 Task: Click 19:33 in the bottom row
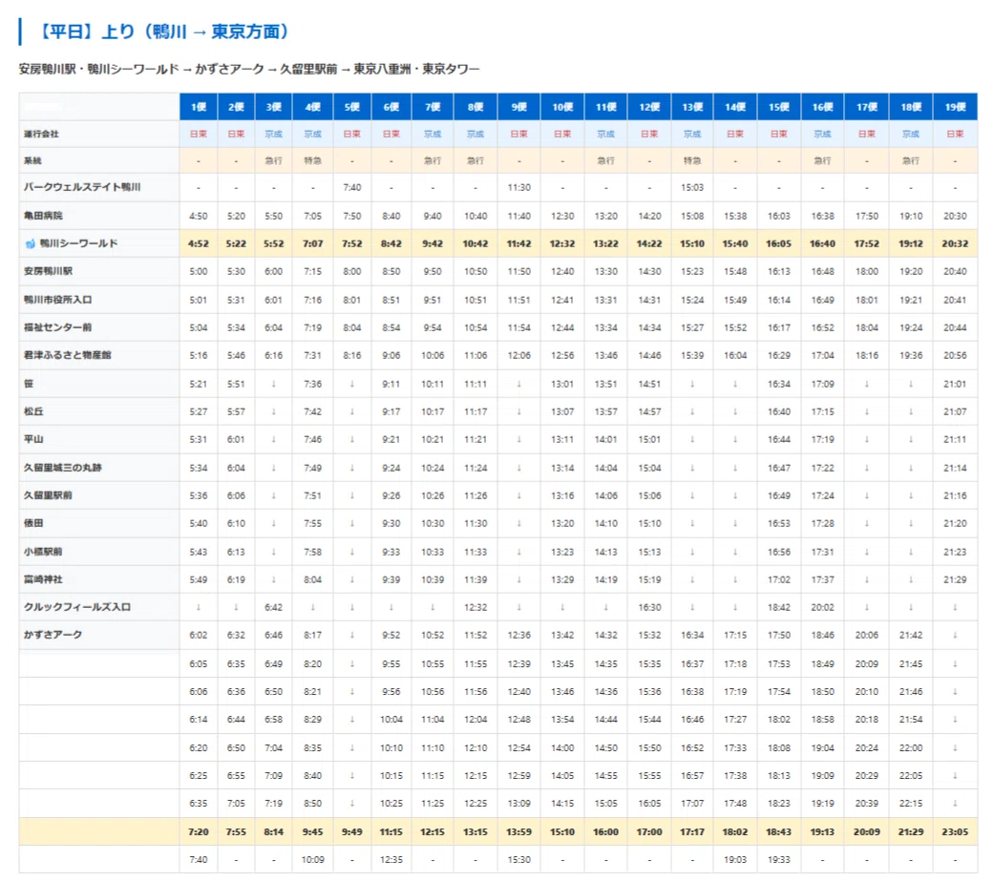[778, 860]
